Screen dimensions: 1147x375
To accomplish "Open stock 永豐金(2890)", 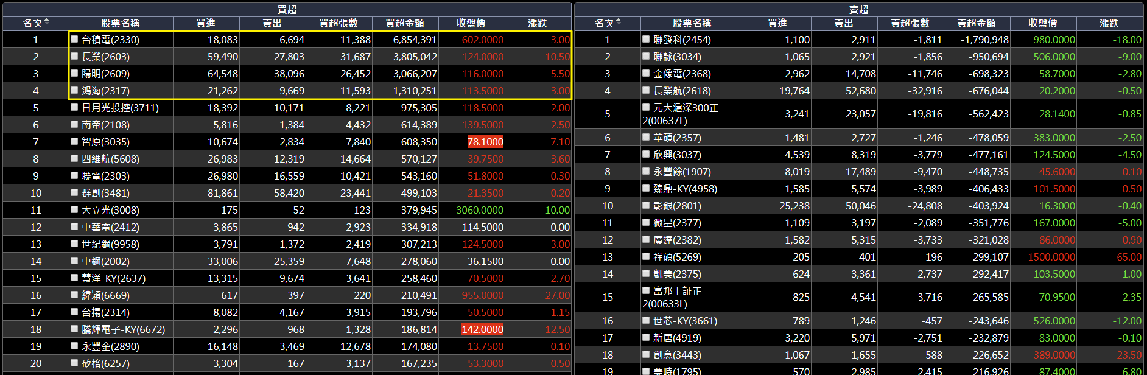I will tap(110, 346).
